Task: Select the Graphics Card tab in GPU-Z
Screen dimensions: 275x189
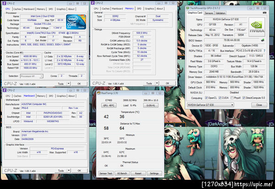Action: coord(195,13)
